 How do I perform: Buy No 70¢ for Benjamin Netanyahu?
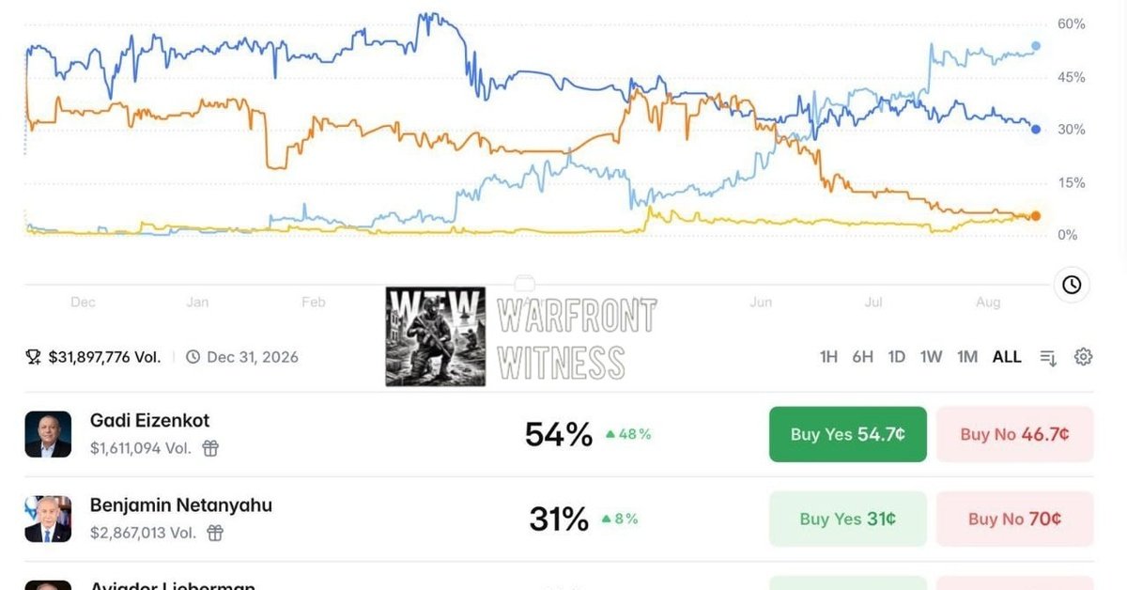(1014, 519)
